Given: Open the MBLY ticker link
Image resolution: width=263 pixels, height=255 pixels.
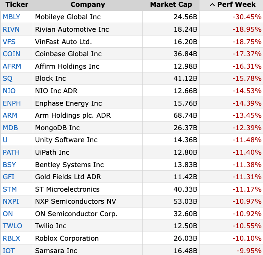Looking at the screenshot, I should [11, 17].
